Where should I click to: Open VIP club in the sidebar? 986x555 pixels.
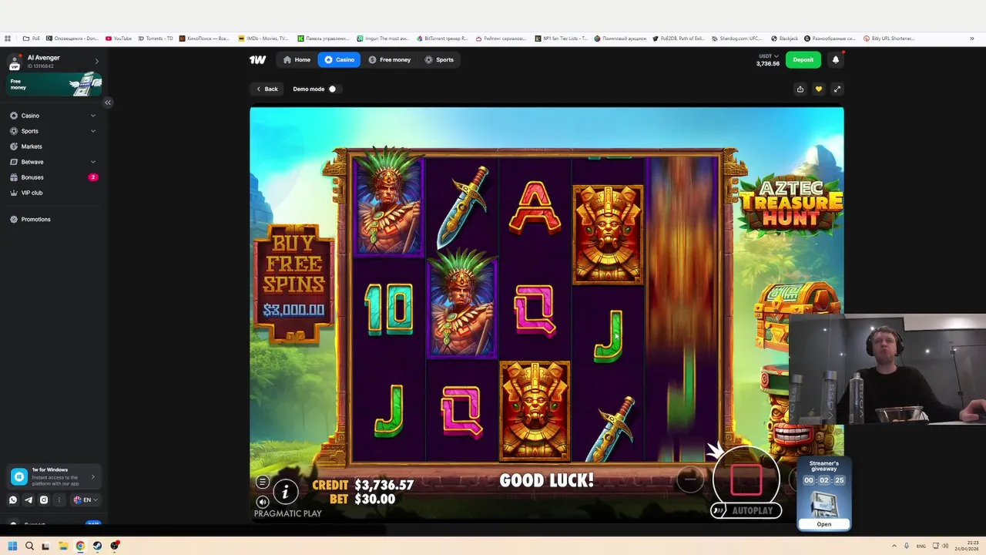coord(52,193)
